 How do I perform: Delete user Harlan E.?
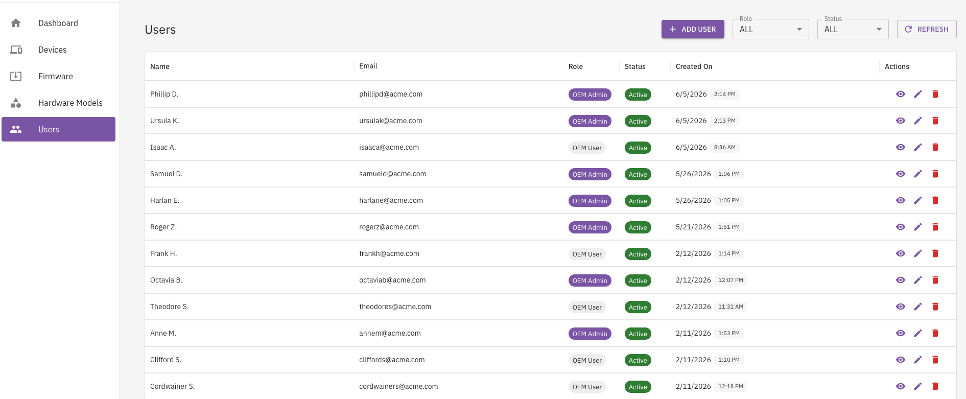[x=935, y=200]
